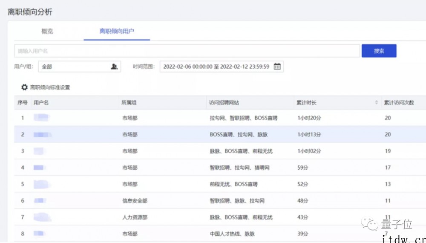Image resolution: width=426 pixels, height=243 pixels.
Task: Click the 累计访问次数 column header
Action: click(399, 102)
